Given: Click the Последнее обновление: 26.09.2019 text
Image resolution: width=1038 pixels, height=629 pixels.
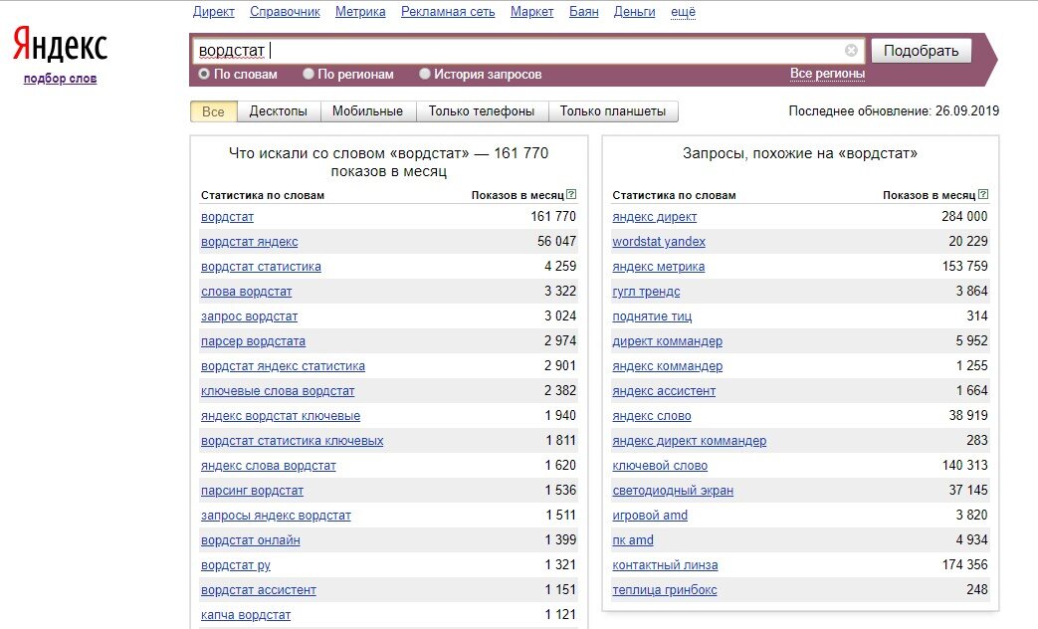Looking at the screenshot, I should tap(894, 111).
